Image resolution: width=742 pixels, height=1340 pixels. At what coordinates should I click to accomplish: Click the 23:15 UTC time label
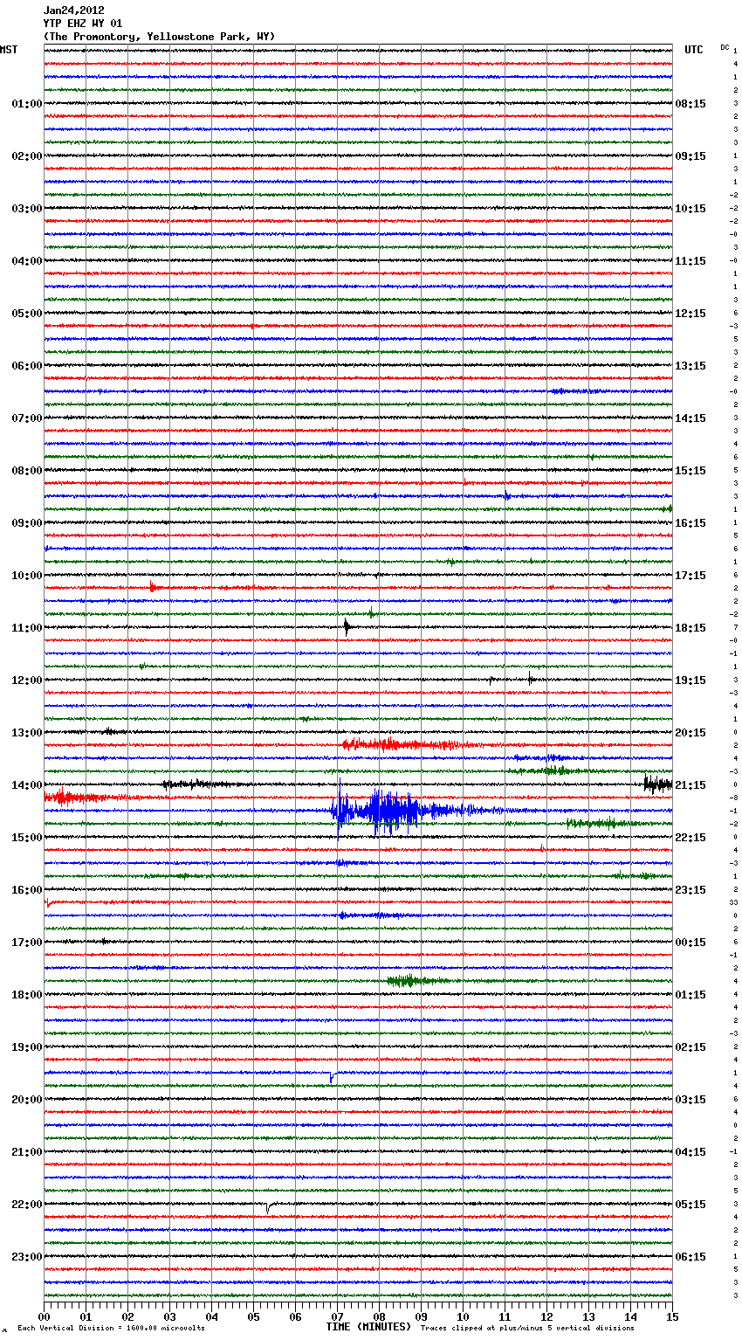[x=690, y=890]
